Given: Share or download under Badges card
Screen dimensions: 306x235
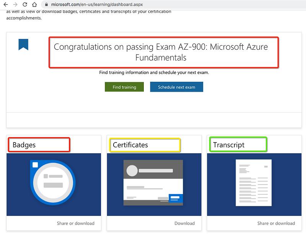Looking at the screenshot, I should (x=76, y=223).
